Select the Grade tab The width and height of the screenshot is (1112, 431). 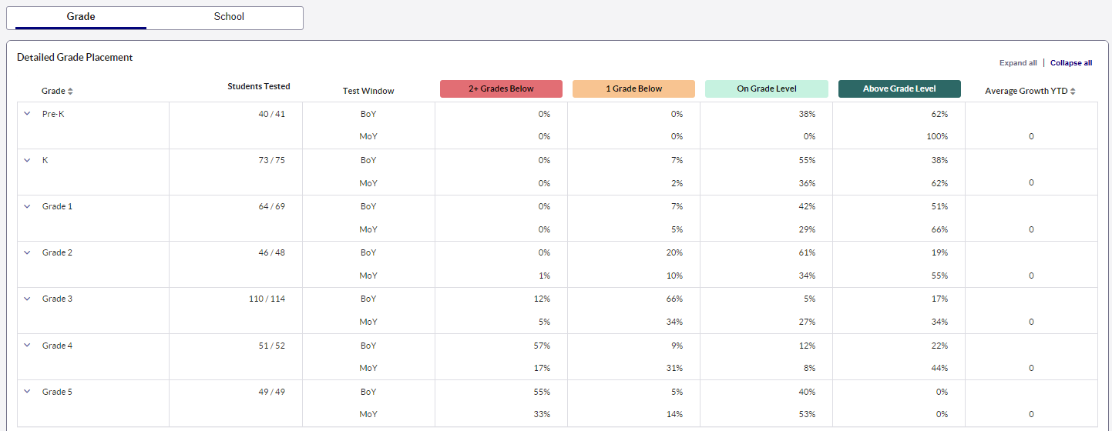pos(81,17)
